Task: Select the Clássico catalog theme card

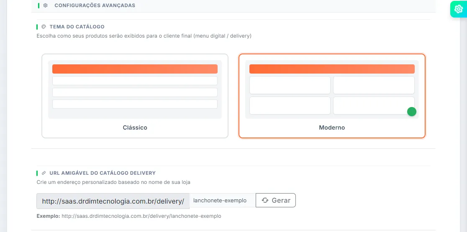Action: point(135,96)
